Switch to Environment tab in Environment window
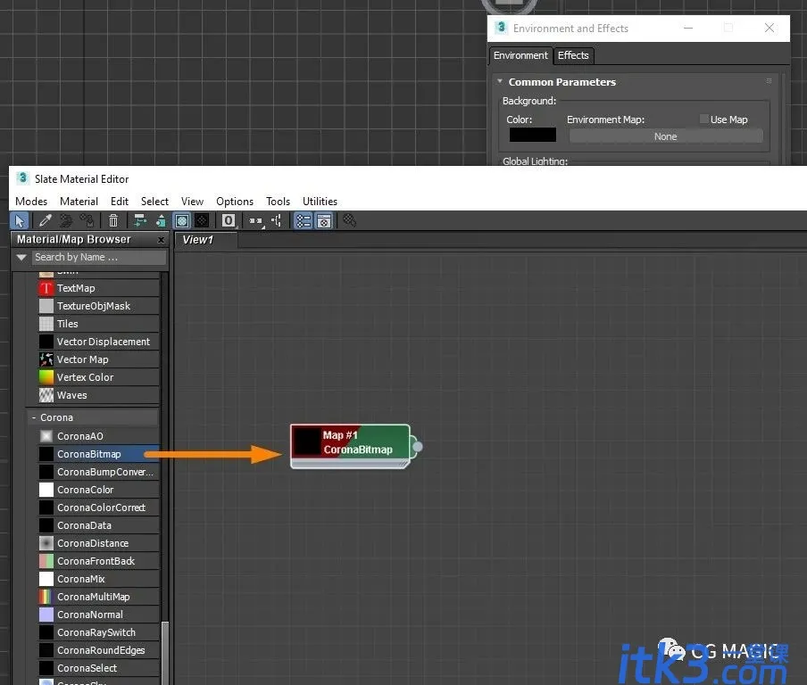807x685 pixels. click(520, 55)
